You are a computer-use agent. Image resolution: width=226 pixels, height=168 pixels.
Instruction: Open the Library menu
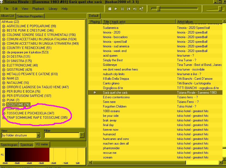pyautogui.click(x=53, y=9)
